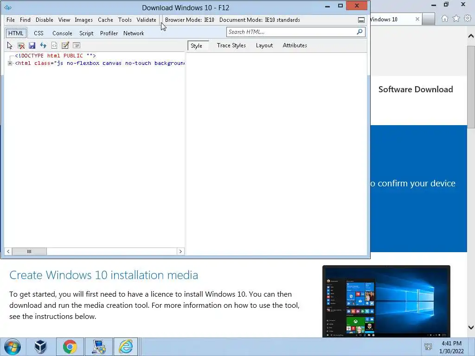Screen dimensions: 475x356
Task: Click the F12 window title bar icon
Action: click(x=8, y=7)
